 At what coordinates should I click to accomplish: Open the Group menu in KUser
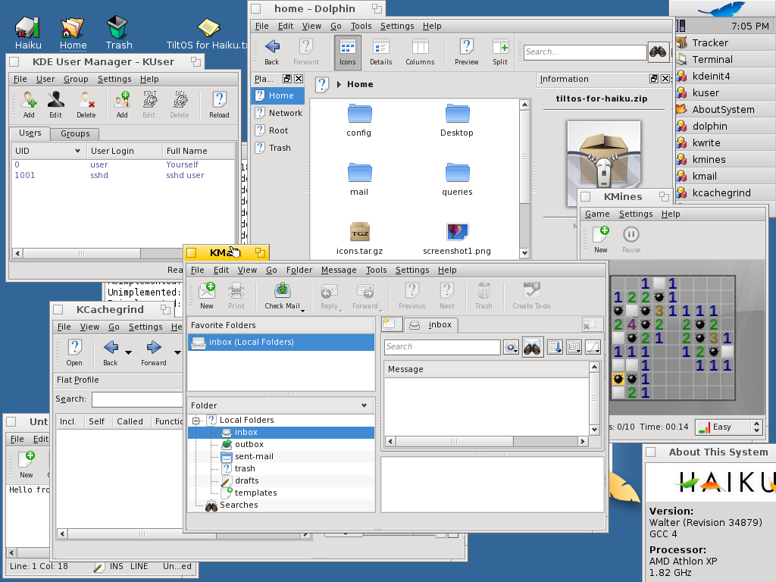coord(76,79)
